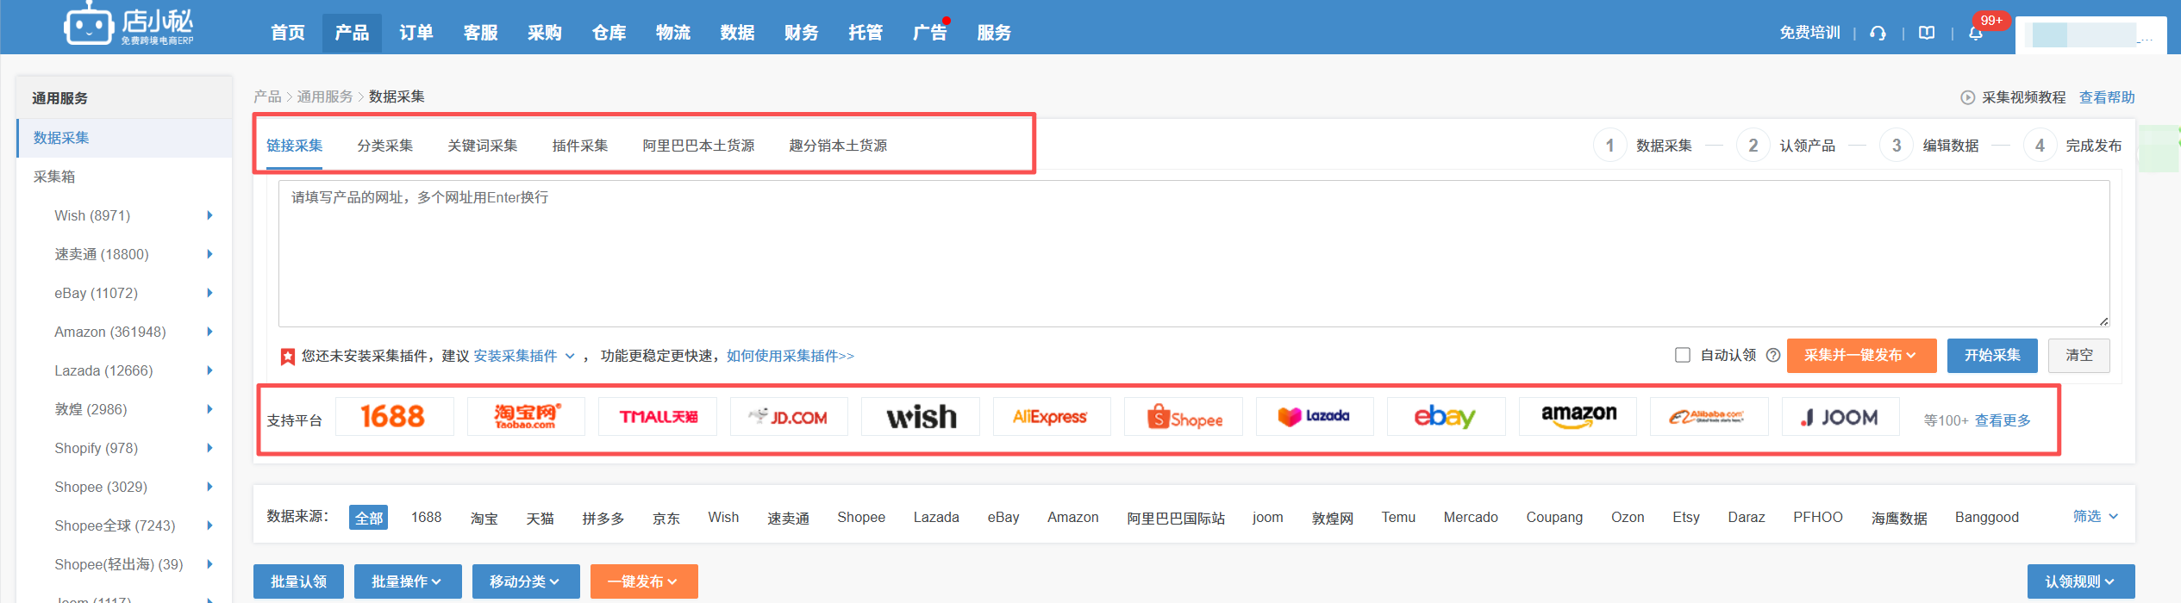Screen dimensions: 2181x603
Task: Open the 移动分类 dropdown
Action: tap(525, 581)
